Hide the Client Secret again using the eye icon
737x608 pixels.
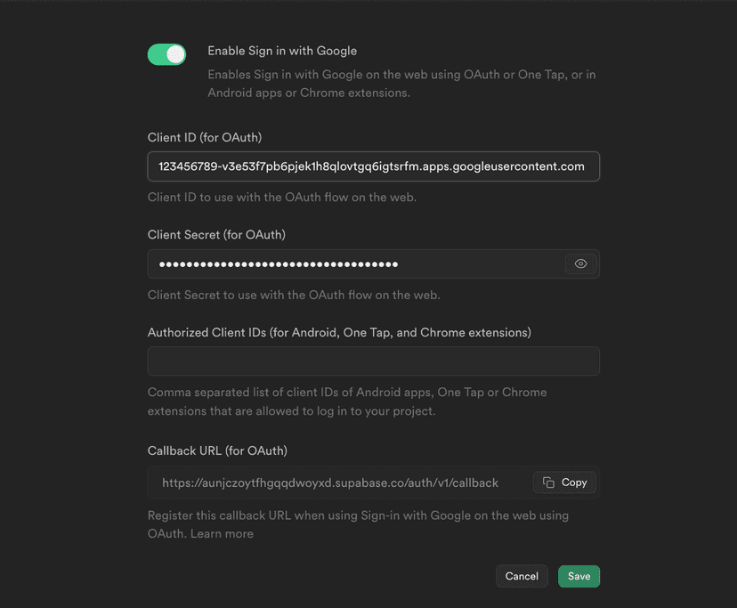coord(580,263)
